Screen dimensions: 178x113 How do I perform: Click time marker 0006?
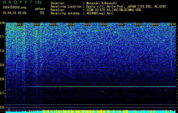click(x=104, y=24)
